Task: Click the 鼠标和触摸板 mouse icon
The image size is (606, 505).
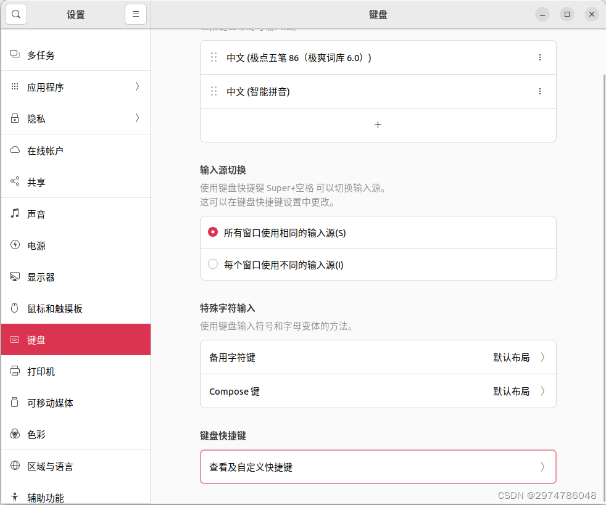Action: pos(15,308)
